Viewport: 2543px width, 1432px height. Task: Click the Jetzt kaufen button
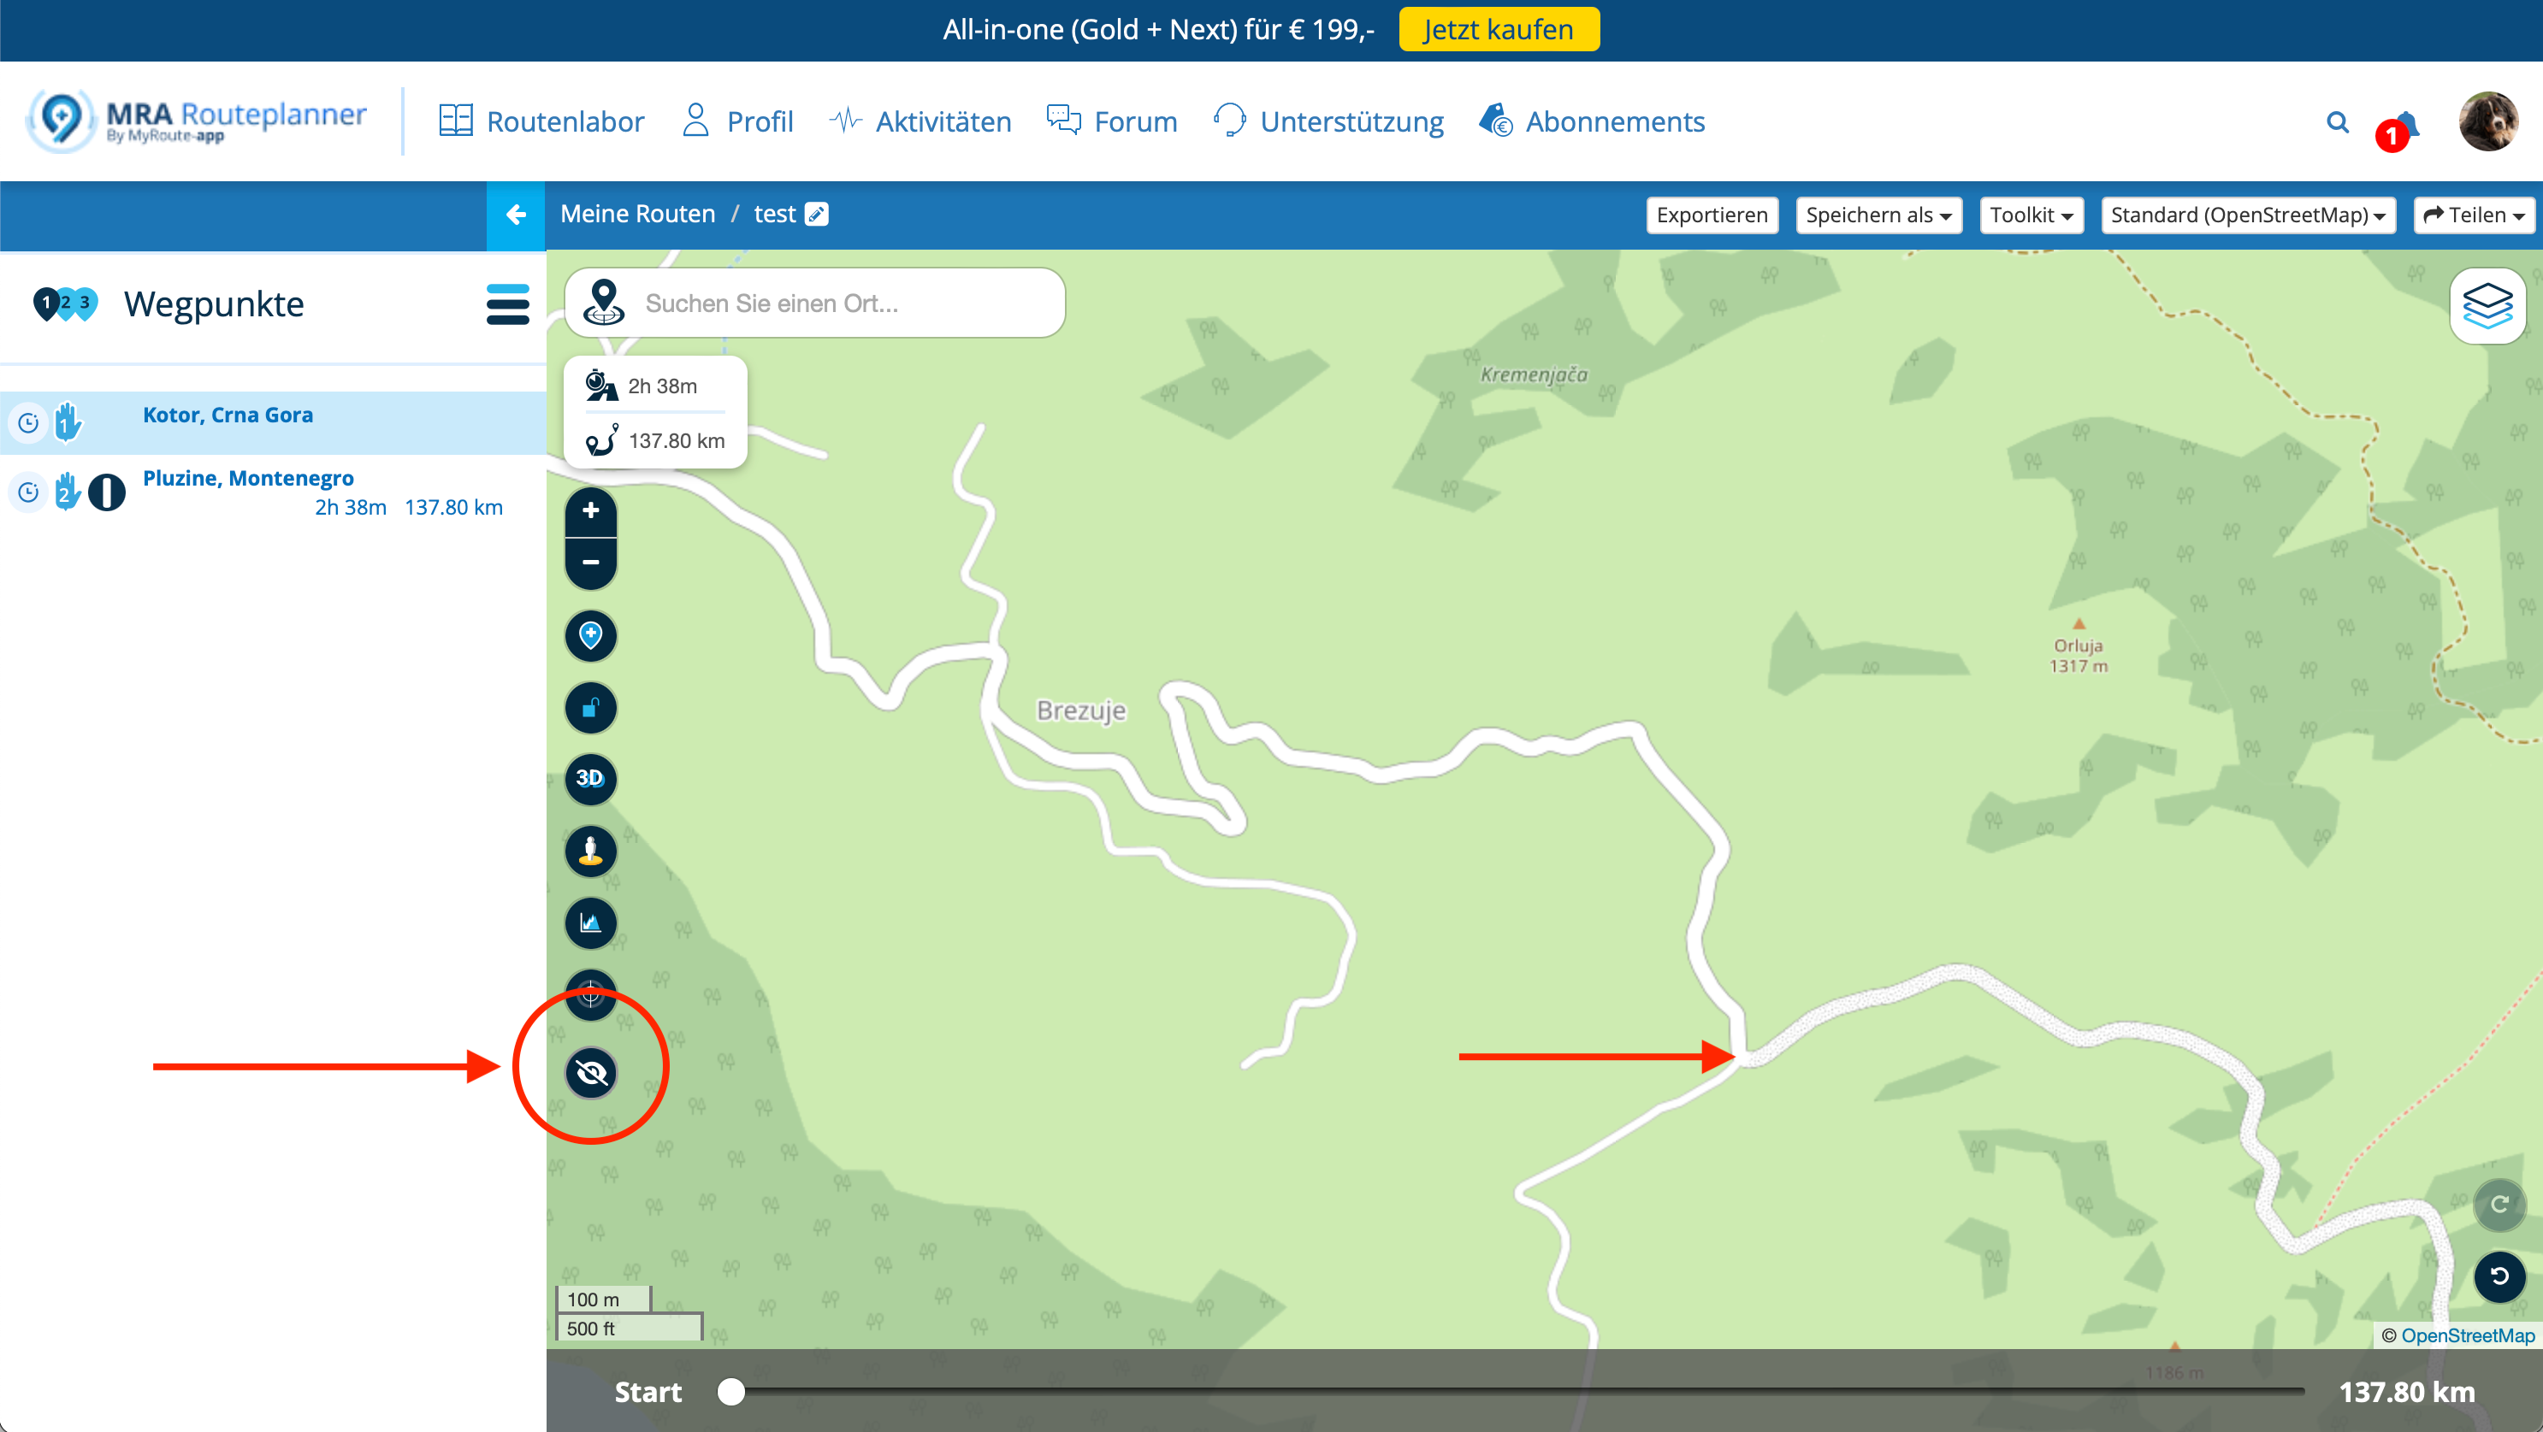(1499, 30)
